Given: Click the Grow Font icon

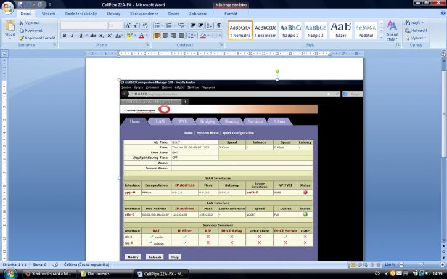Looking at the screenshot, I should coord(128,26).
